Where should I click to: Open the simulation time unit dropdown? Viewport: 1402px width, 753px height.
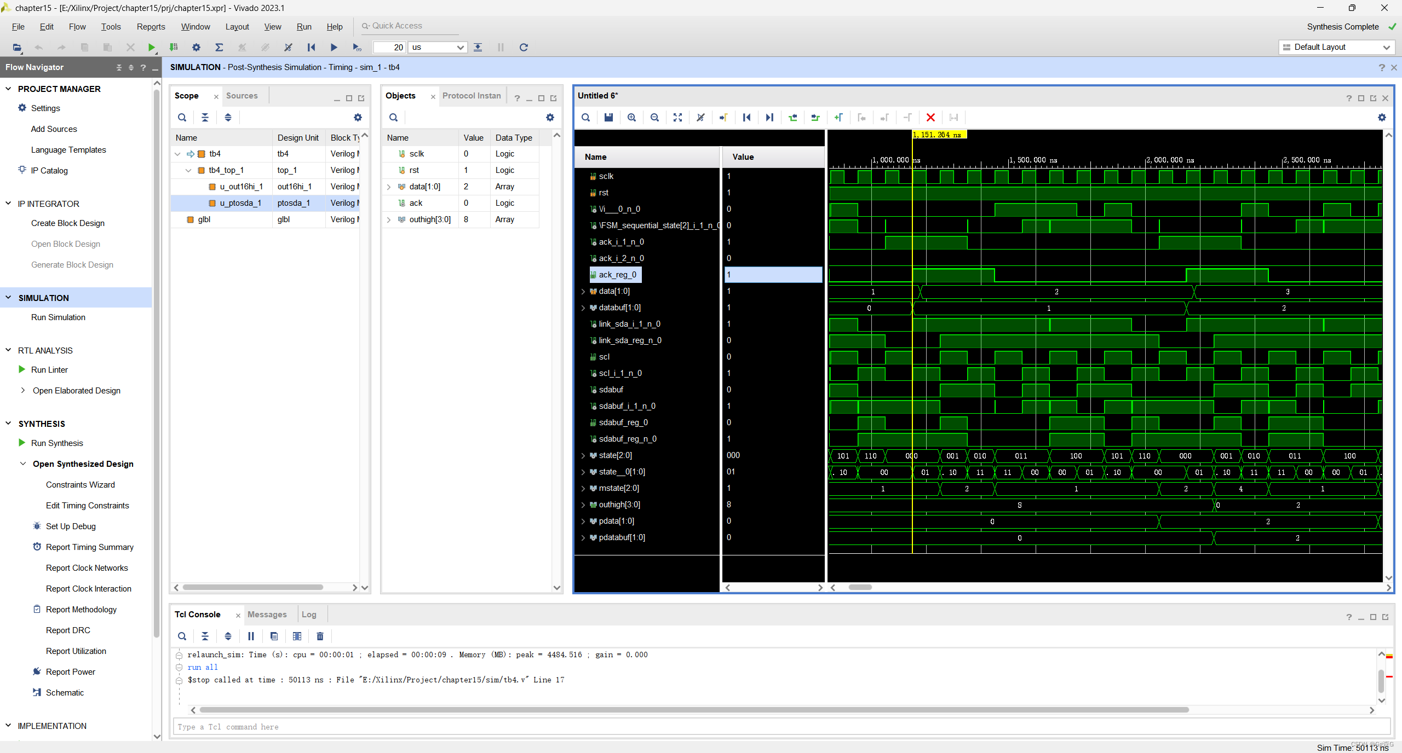(x=460, y=47)
